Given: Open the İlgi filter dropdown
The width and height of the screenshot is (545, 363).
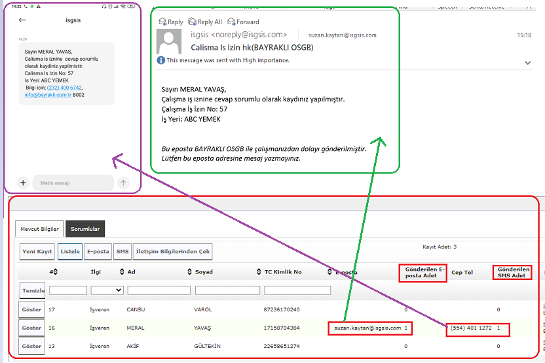Looking at the screenshot, I should (107, 290).
